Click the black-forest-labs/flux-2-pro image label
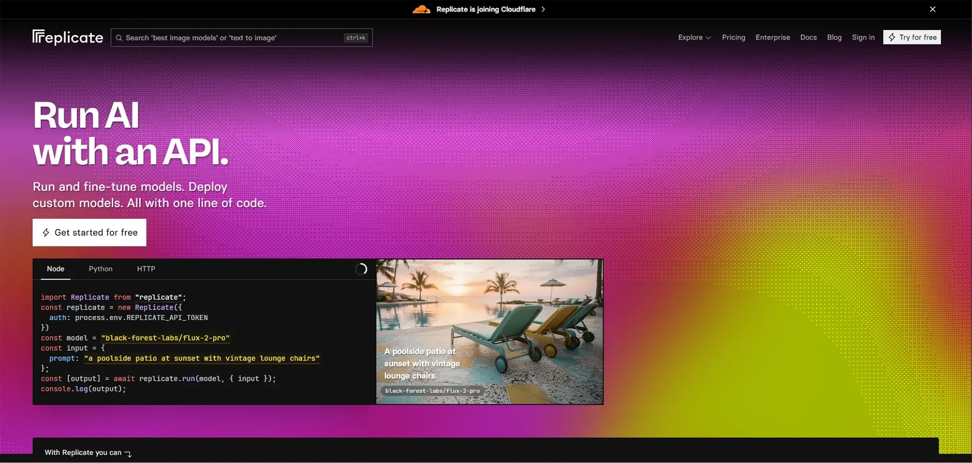 click(433, 391)
